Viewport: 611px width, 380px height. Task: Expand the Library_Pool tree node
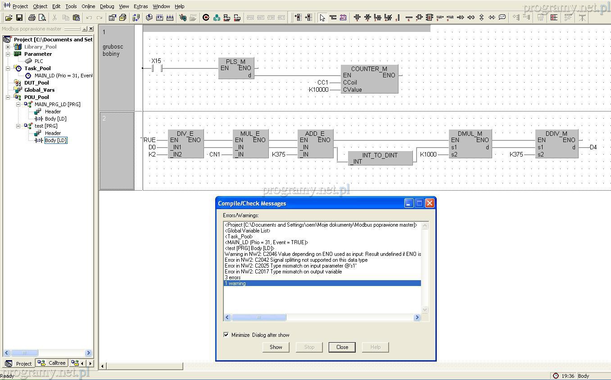pos(8,47)
